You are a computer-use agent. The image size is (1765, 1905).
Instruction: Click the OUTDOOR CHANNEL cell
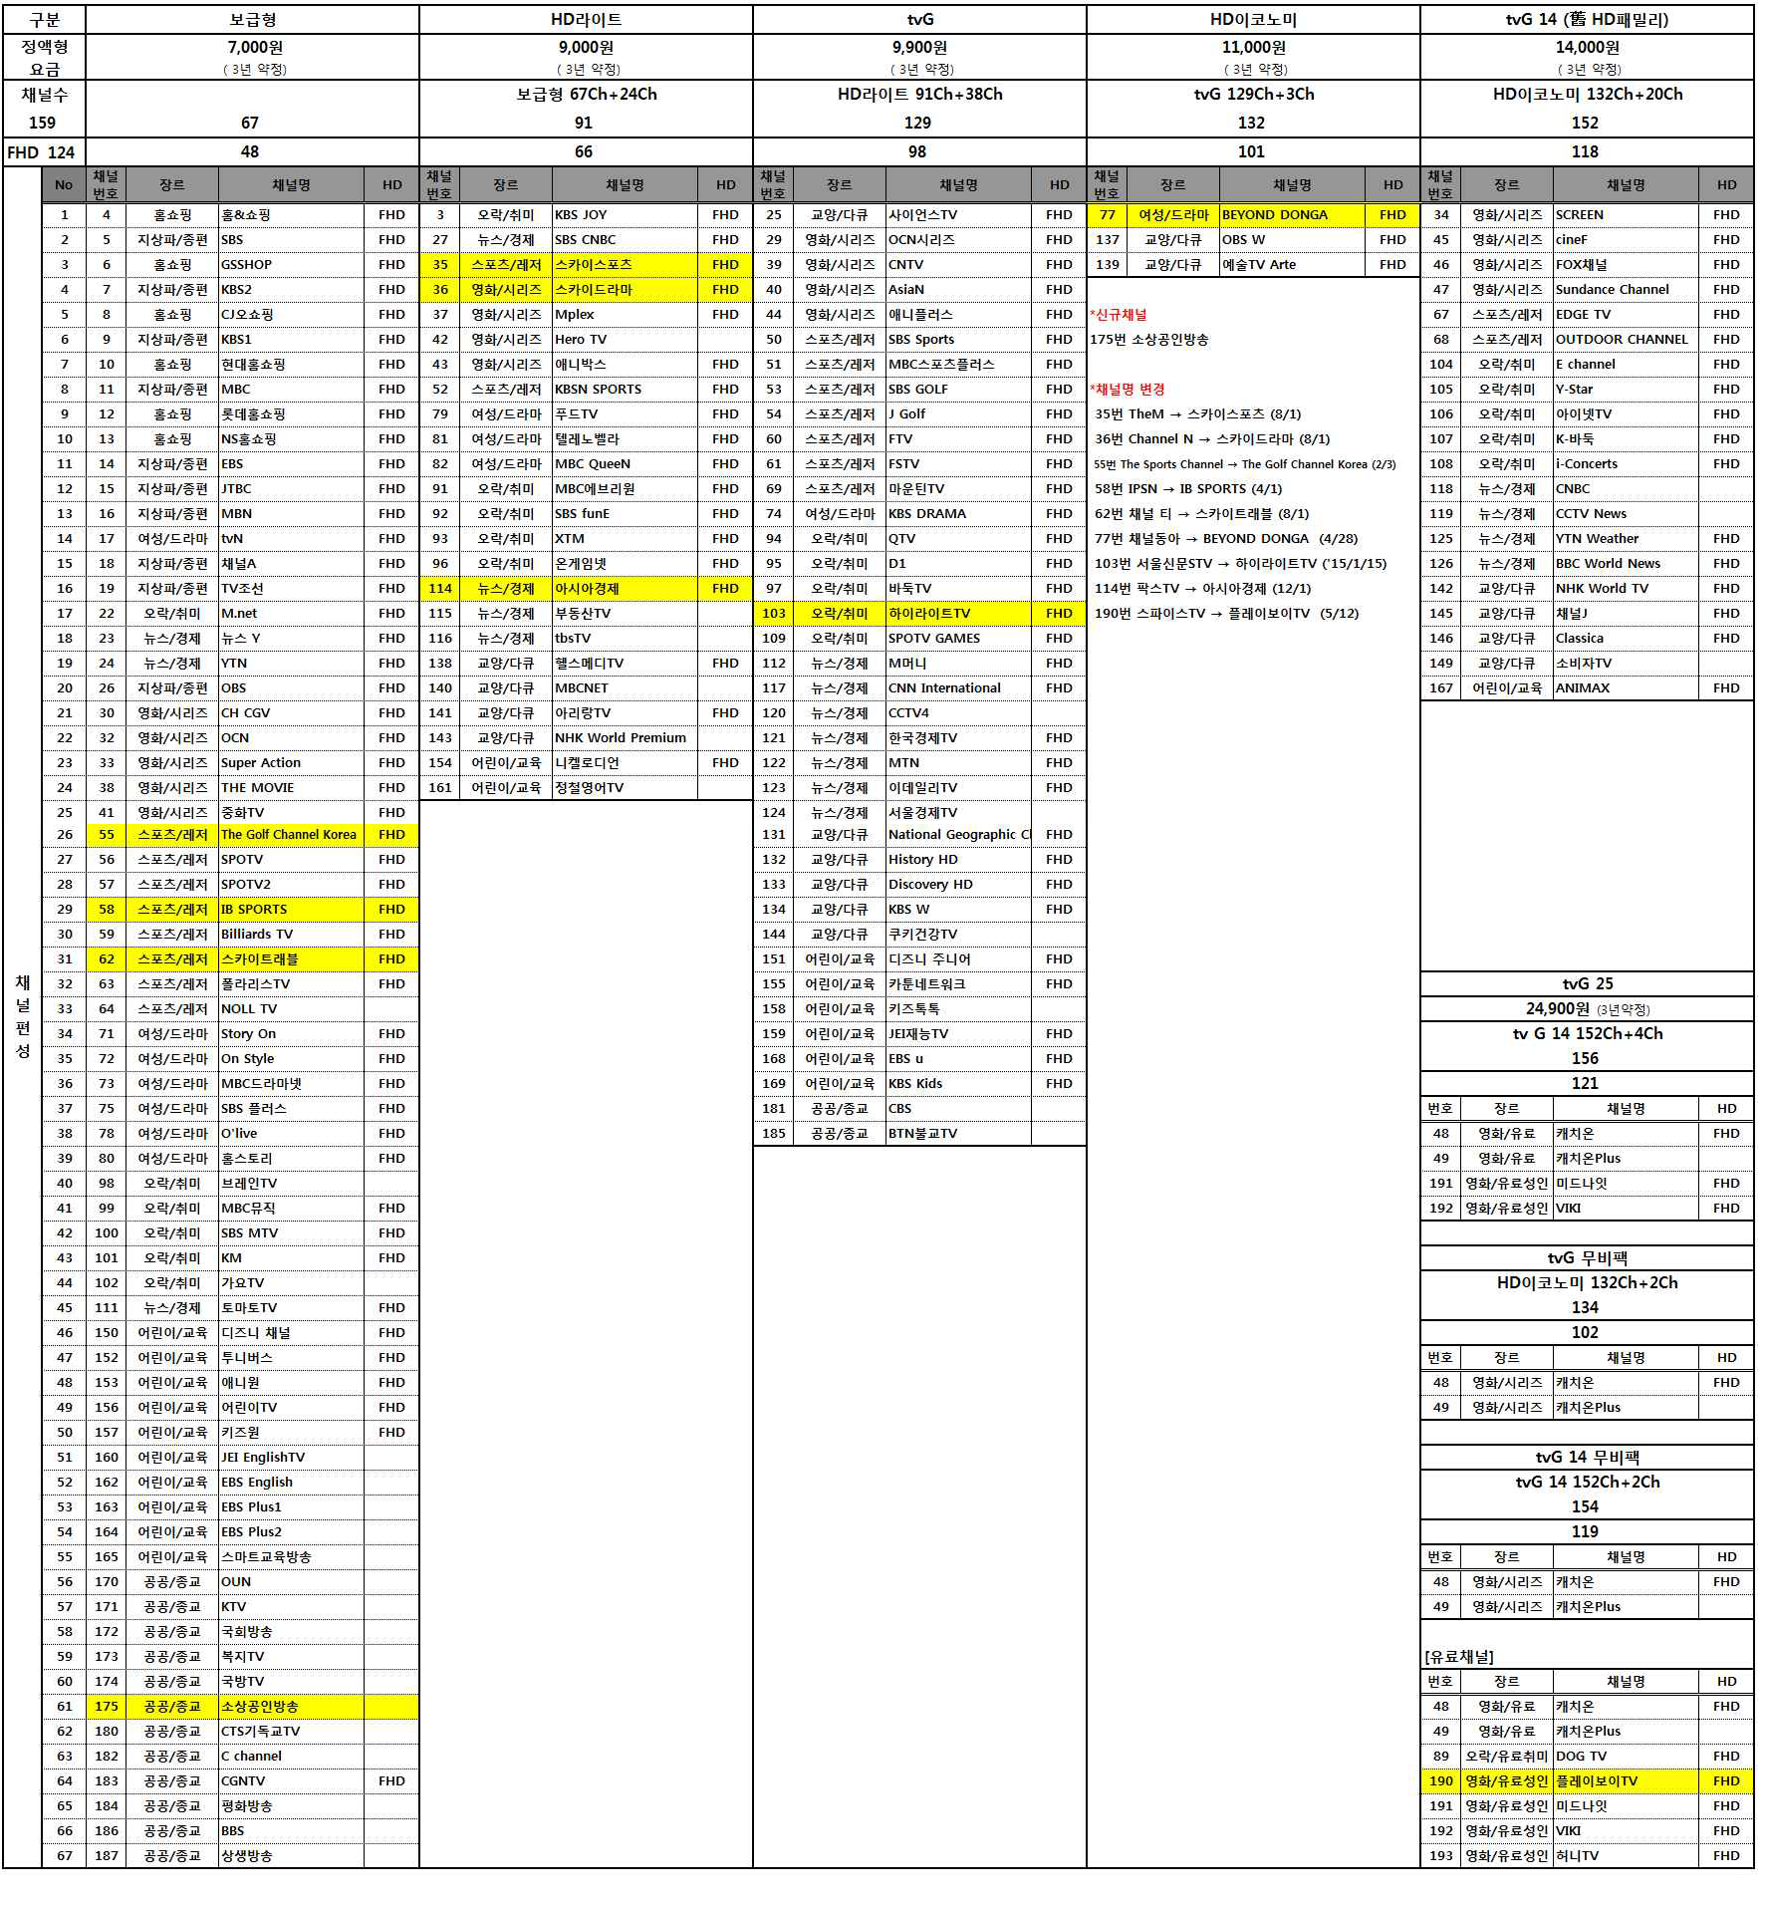(x=1624, y=339)
